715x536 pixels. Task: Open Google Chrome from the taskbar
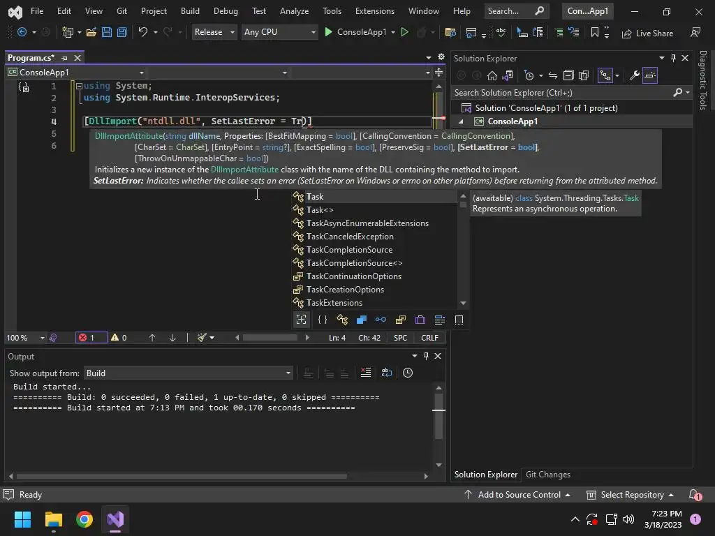tap(84, 519)
